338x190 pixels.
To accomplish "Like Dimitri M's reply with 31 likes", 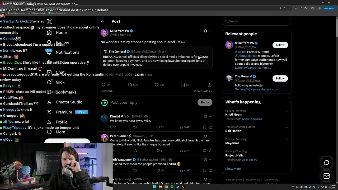I will point(158,127).
